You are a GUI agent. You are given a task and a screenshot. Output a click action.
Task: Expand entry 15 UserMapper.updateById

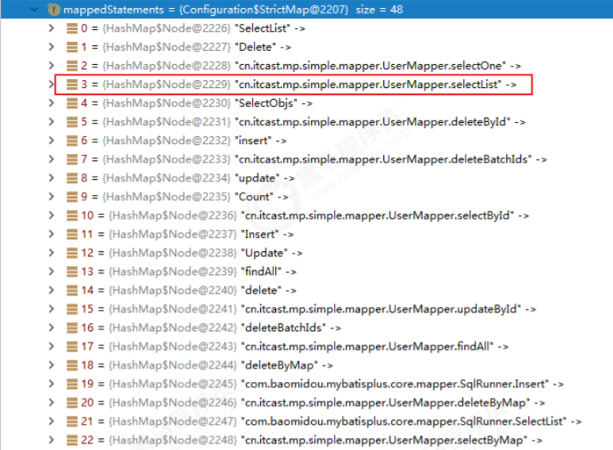click(x=52, y=309)
